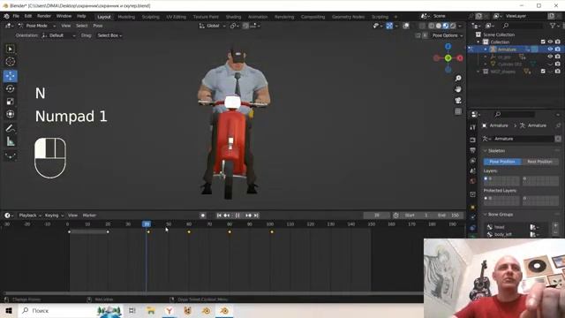Open the Pose Mode dropdown
Image resolution: width=565 pixels, height=318 pixels.
click(x=37, y=26)
